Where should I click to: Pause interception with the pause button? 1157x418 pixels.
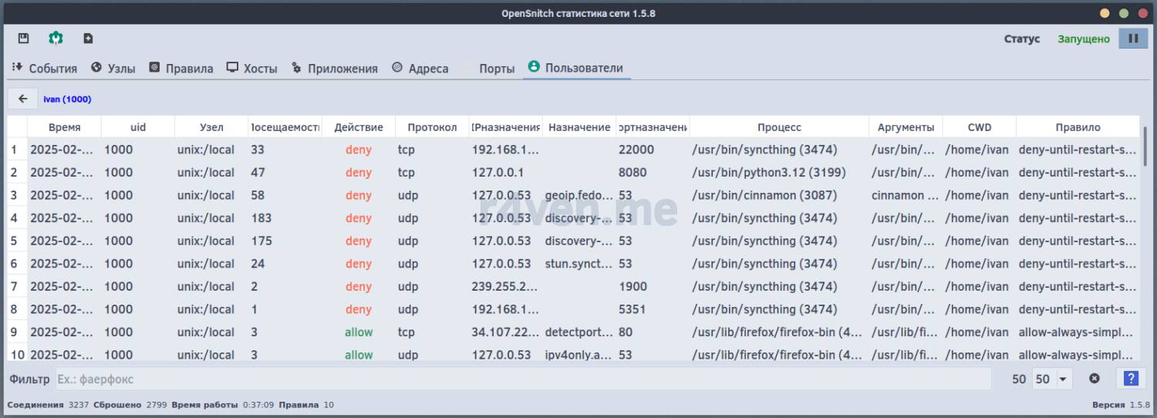tap(1133, 39)
